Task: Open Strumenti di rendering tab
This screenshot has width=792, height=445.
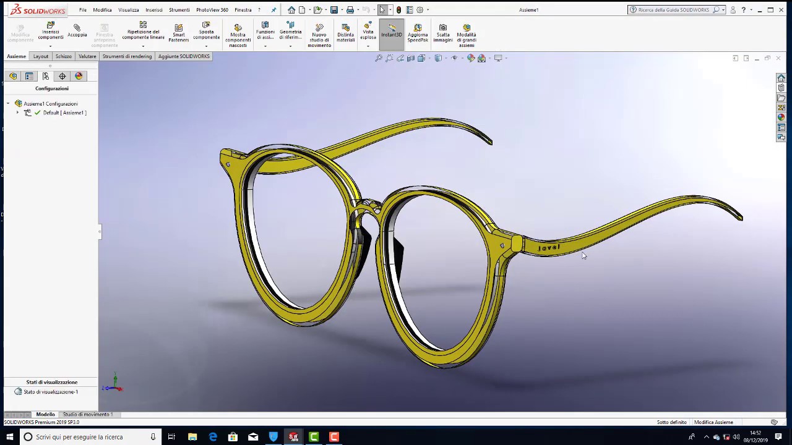Action: [x=127, y=56]
